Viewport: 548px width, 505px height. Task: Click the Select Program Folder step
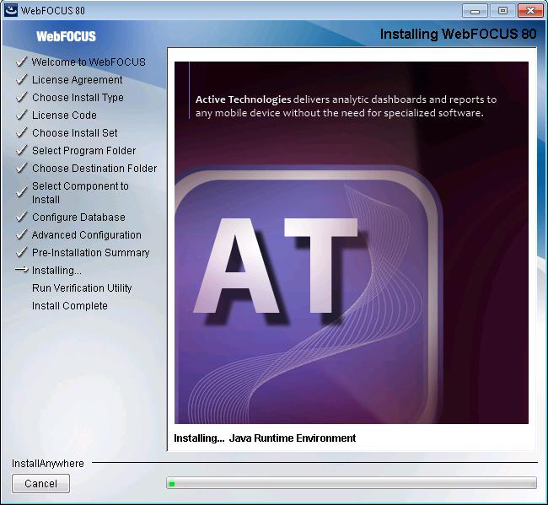(x=83, y=151)
